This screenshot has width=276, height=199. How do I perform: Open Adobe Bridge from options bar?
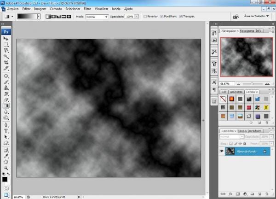[x=236, y=17]
